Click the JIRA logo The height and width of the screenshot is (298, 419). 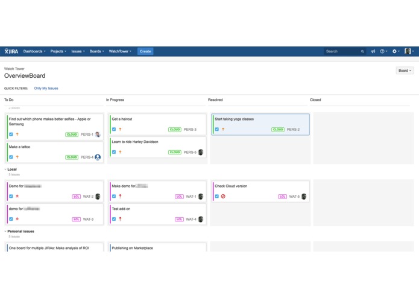[11, 51]
